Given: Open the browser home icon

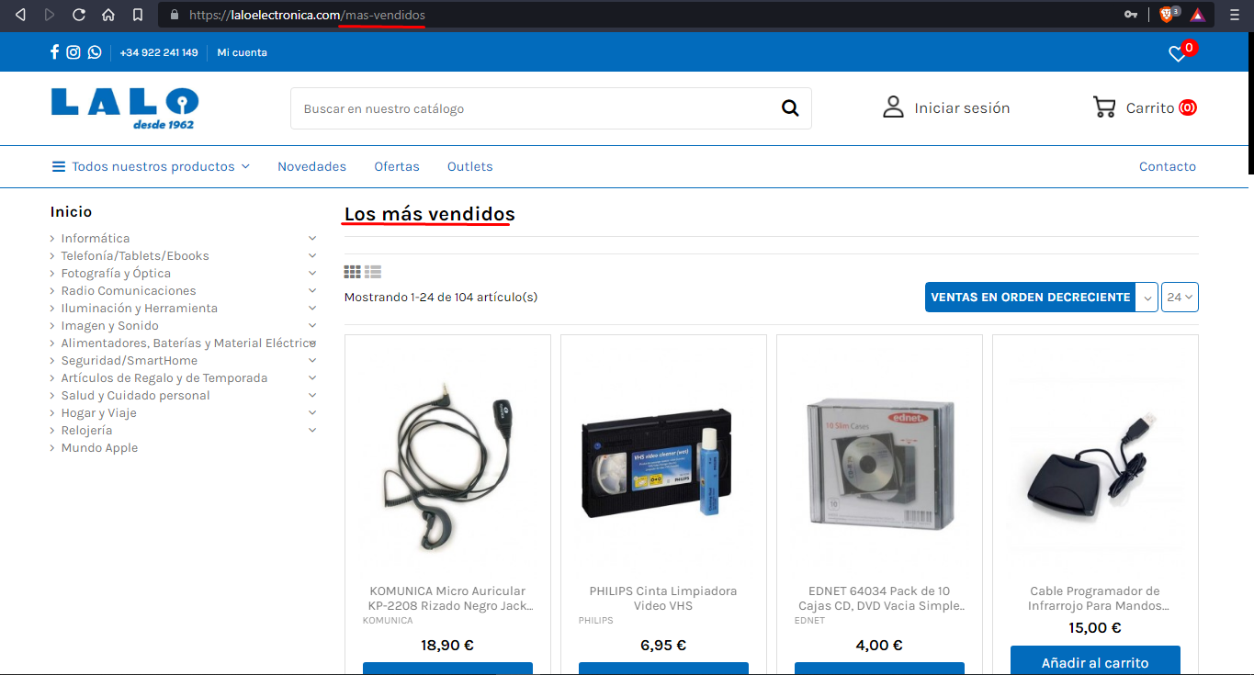Looking at the screenshot, I should click(108, 15).
